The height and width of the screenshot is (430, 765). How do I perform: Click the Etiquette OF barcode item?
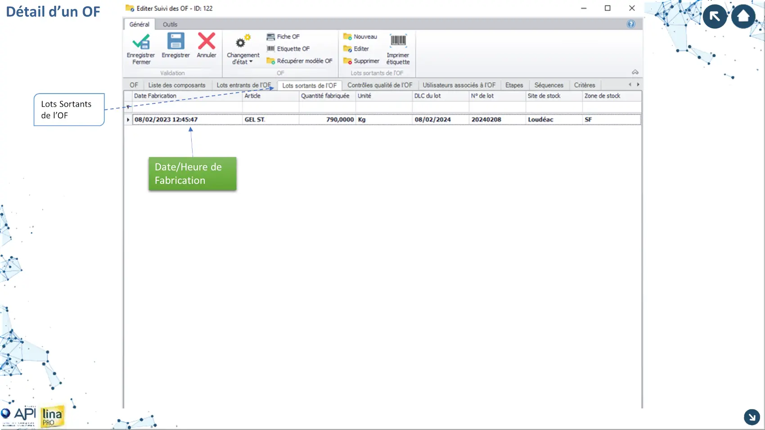tap(288, 49)
